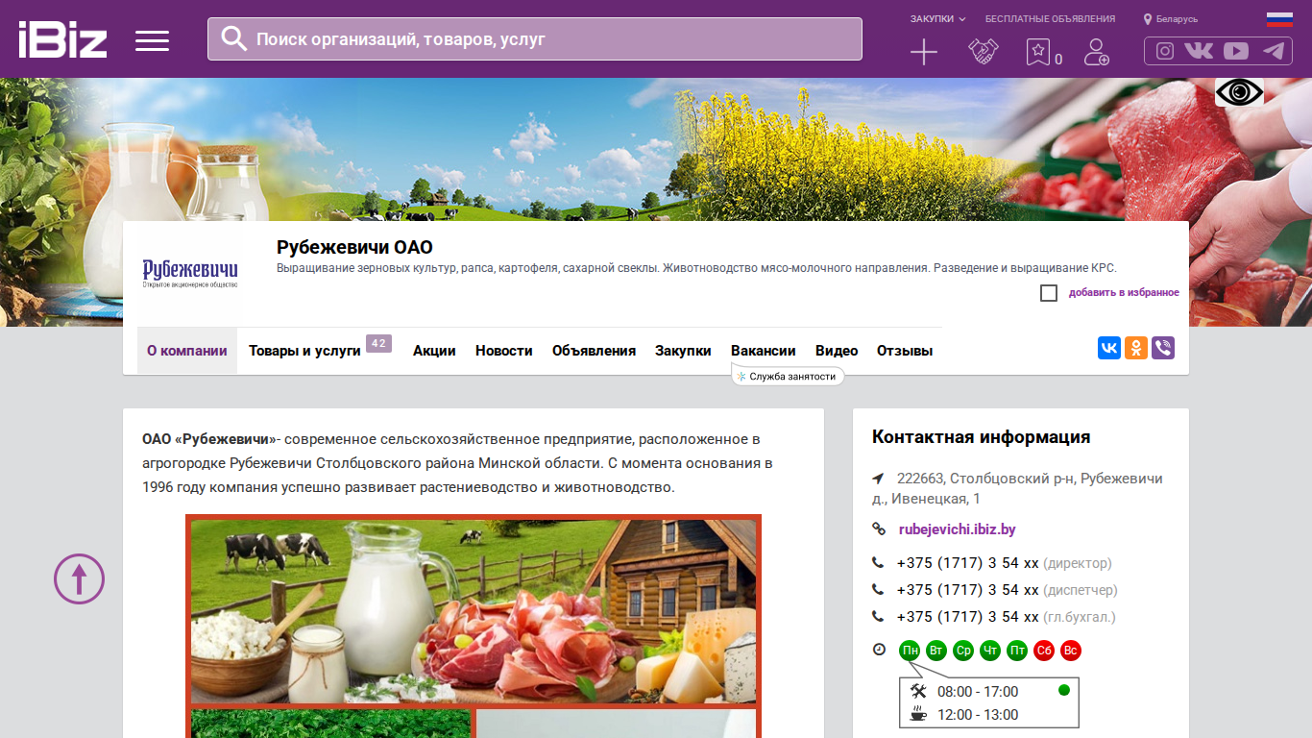Open the hamburger navigation menu

click(152, 40)
